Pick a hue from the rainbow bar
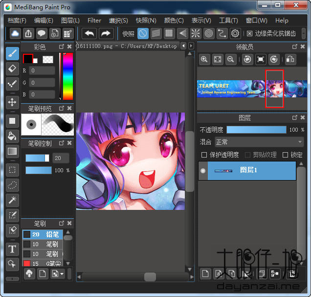The height and width of the screenshot is (297, 311). (68, 76)
